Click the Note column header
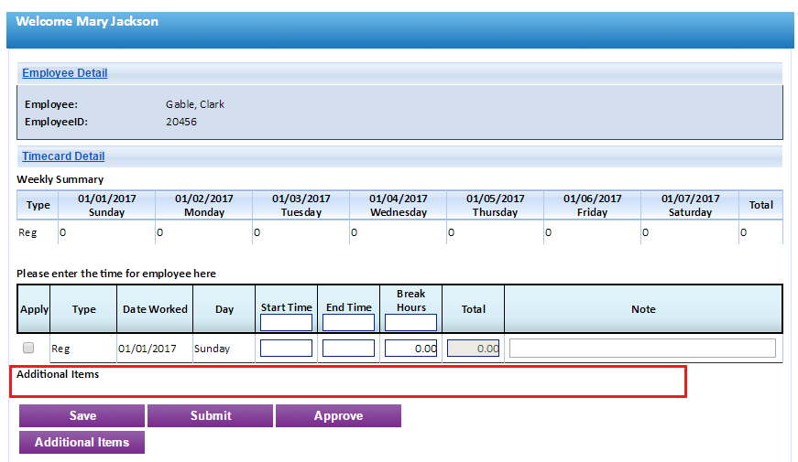This screenshot has height=462, width=798. coord(643,309)
